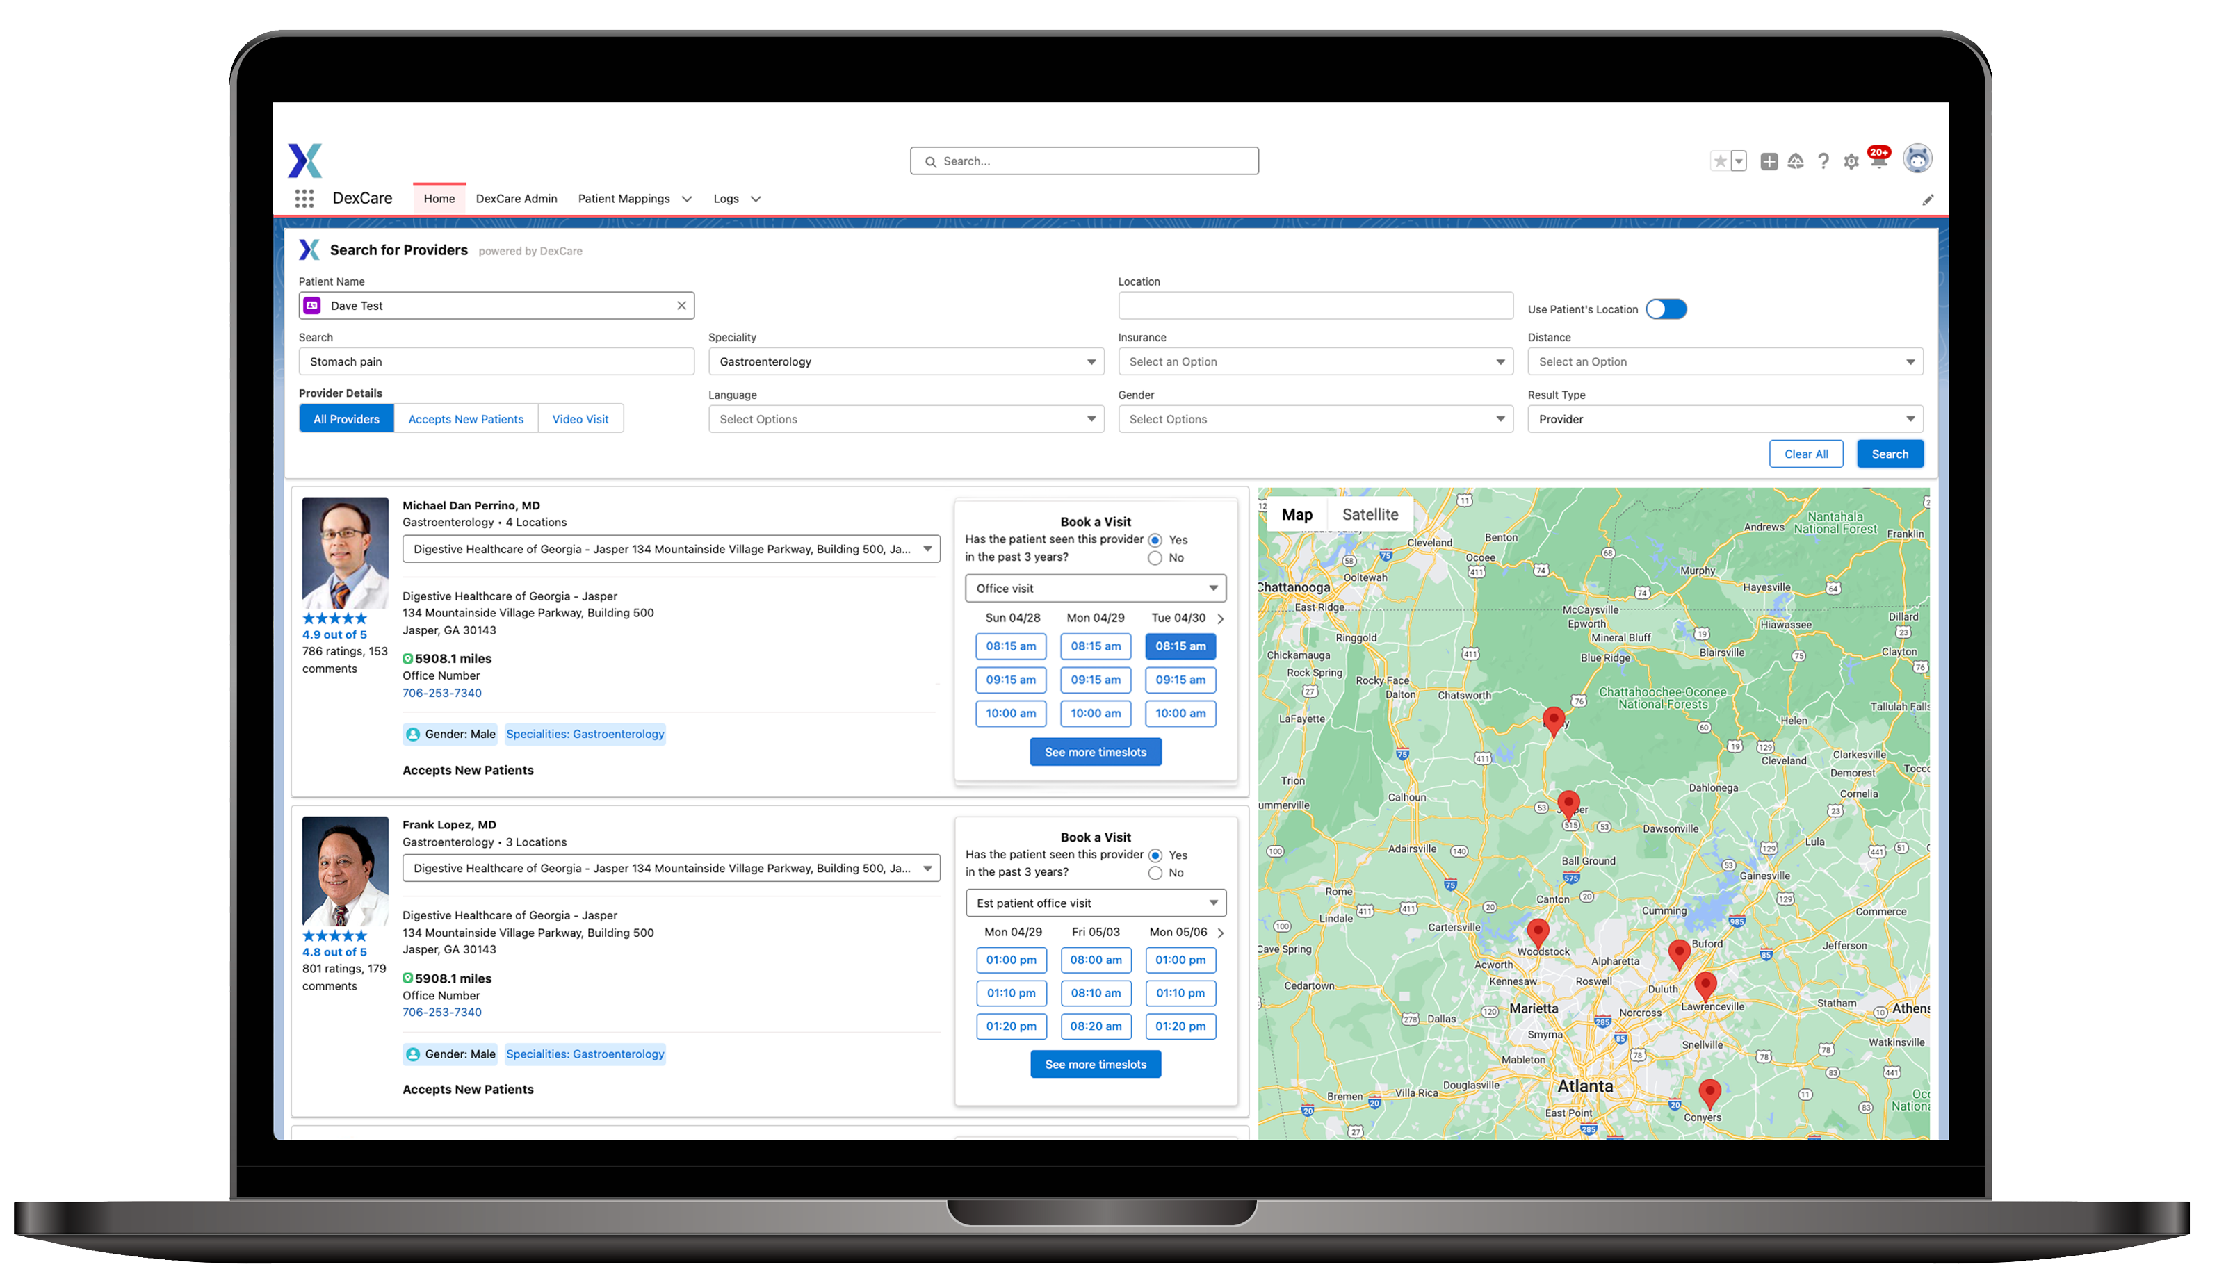Click the edit pencil icon

pyautogui.click(x=1928, y=199)
